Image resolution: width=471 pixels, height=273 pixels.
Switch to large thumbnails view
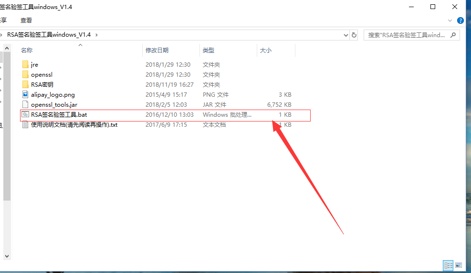[459, 265]
